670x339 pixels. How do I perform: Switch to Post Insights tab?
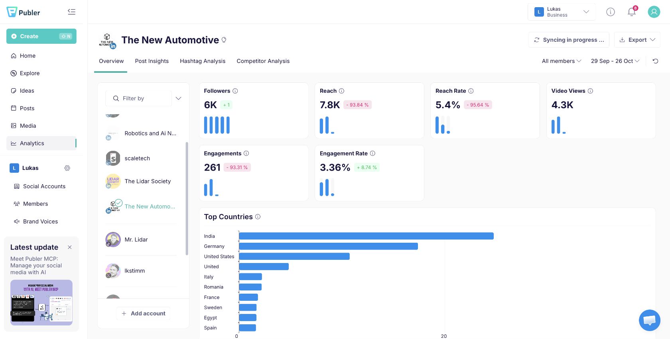pyautogui.click(x=152, y=61)
